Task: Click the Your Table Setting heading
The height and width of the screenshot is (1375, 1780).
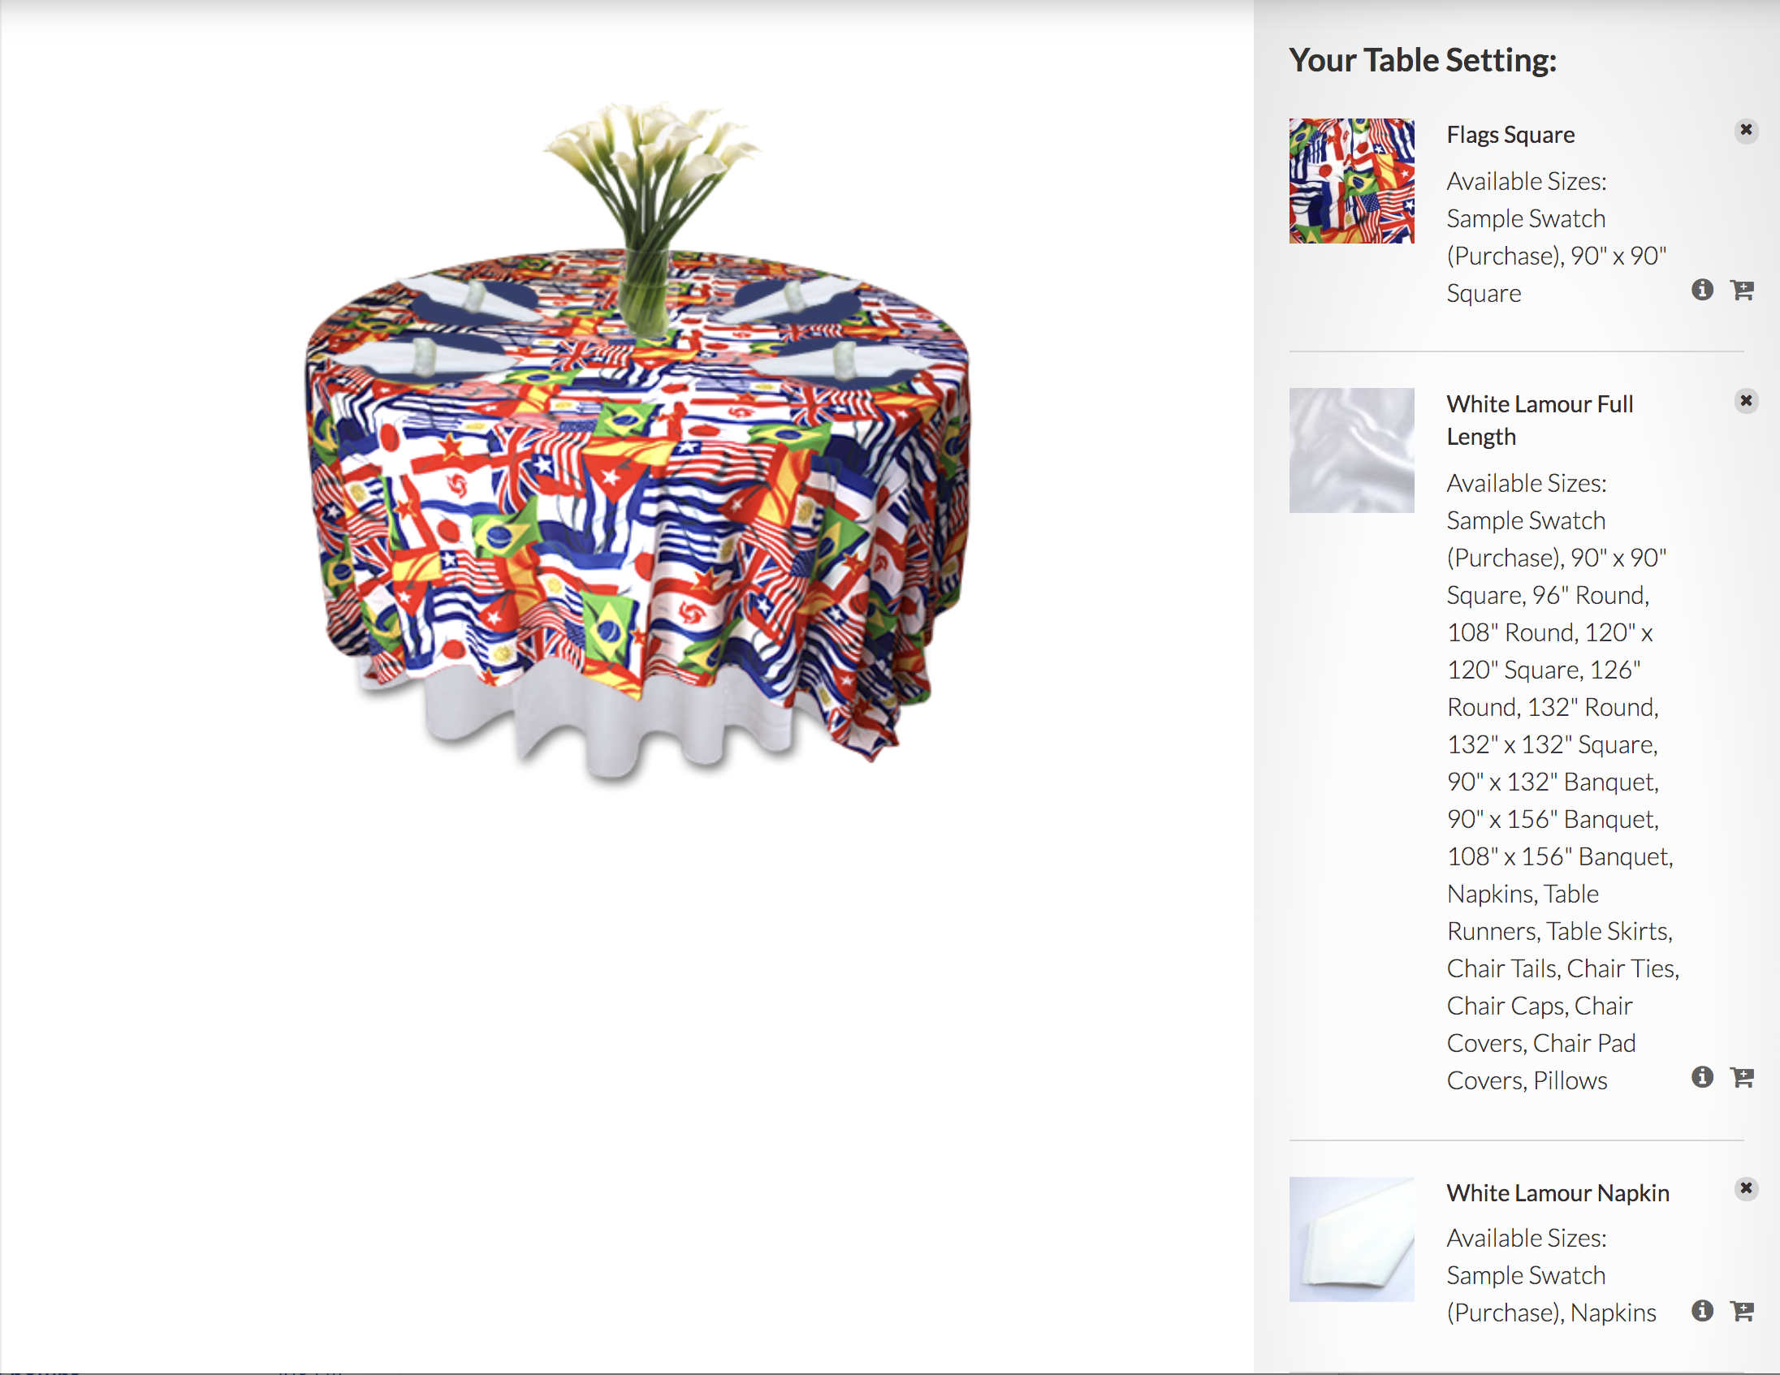Action: click(1422, 60)
